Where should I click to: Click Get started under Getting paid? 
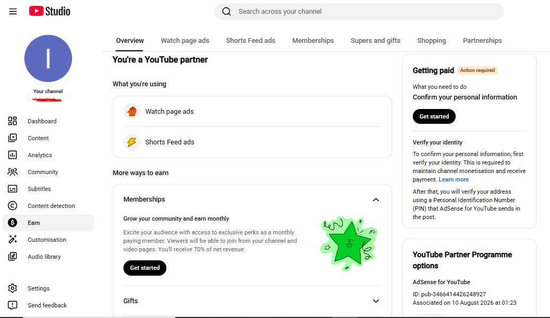pyautogui.click(x=434, y=116)
